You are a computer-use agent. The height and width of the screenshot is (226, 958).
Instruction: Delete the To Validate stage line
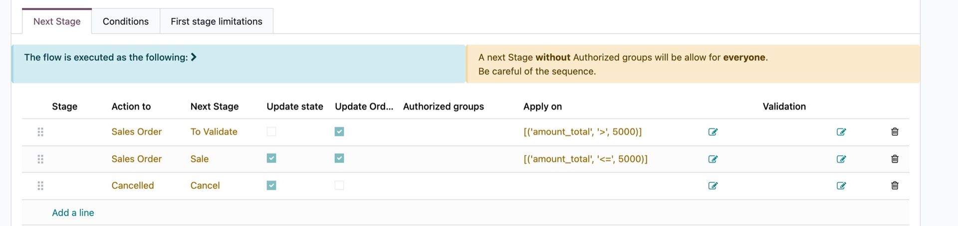[x=895, y=132]
